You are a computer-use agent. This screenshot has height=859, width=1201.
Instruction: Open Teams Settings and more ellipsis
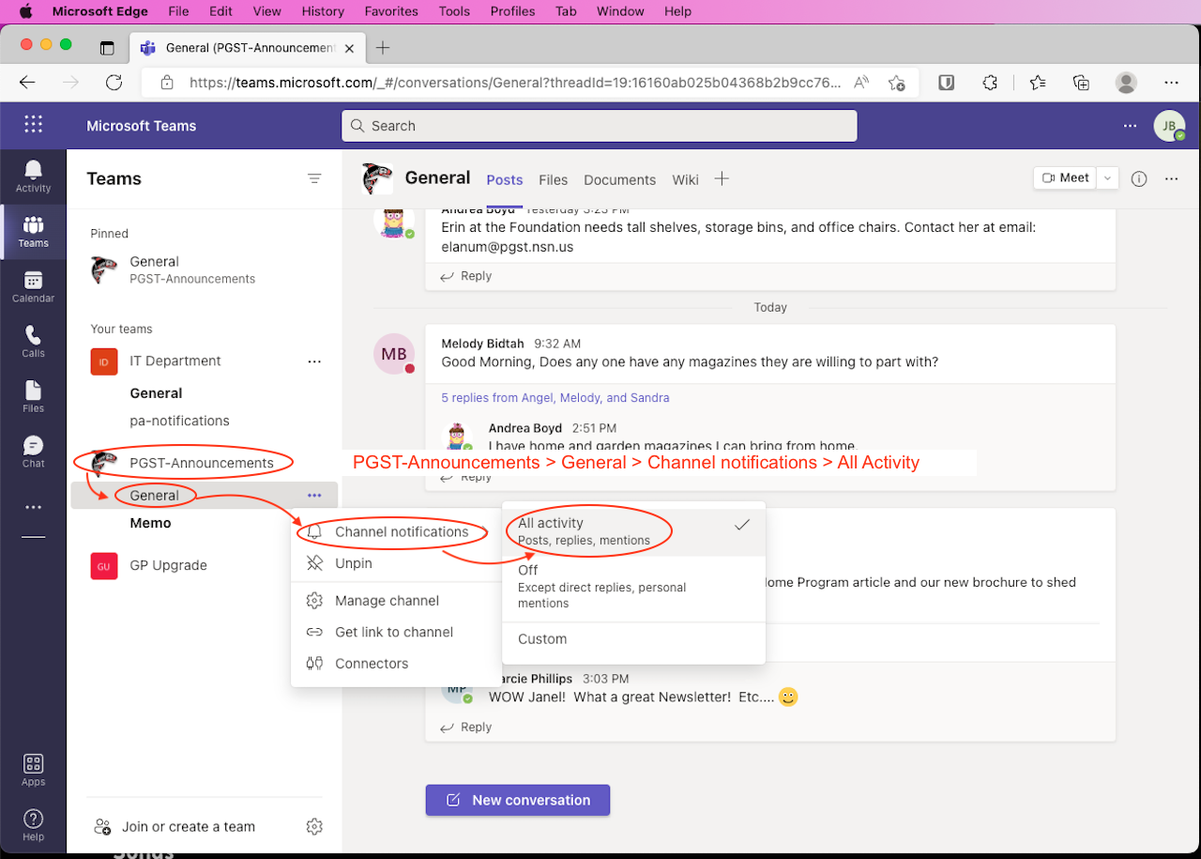[1130, 125]
